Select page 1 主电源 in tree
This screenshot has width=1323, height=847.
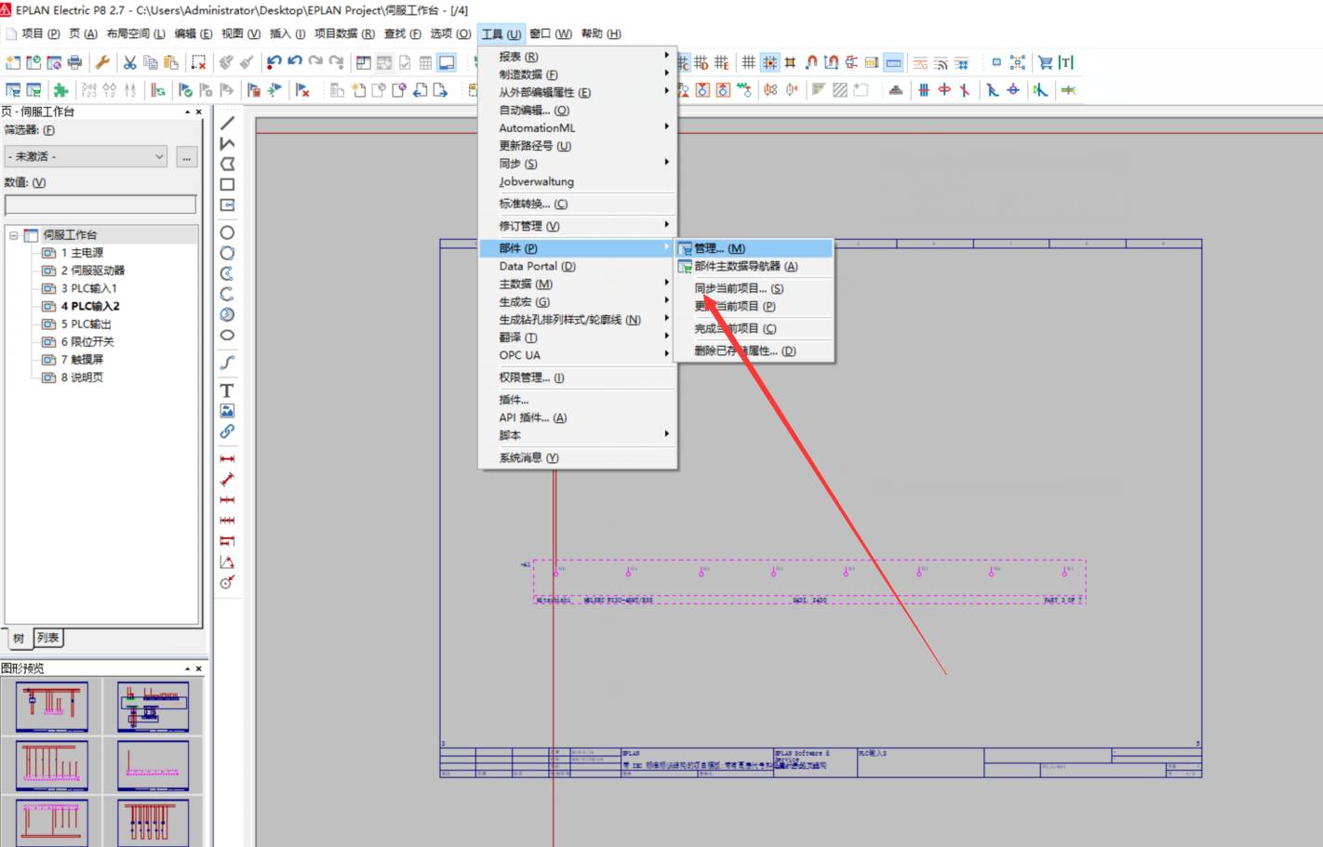pyautogui.click(x=82, y=253)
